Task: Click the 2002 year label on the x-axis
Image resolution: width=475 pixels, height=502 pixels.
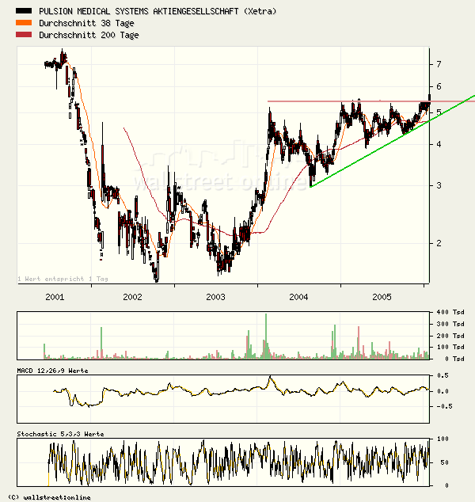Action: pos(132,297)
